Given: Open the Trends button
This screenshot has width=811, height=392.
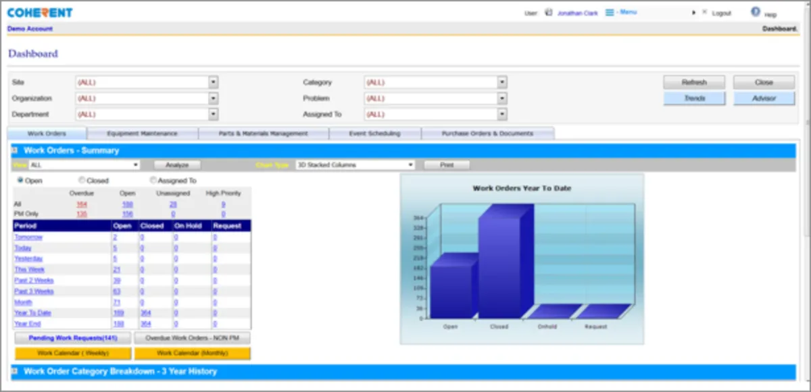Looking at the screenshot, I should tap(694, 99).
